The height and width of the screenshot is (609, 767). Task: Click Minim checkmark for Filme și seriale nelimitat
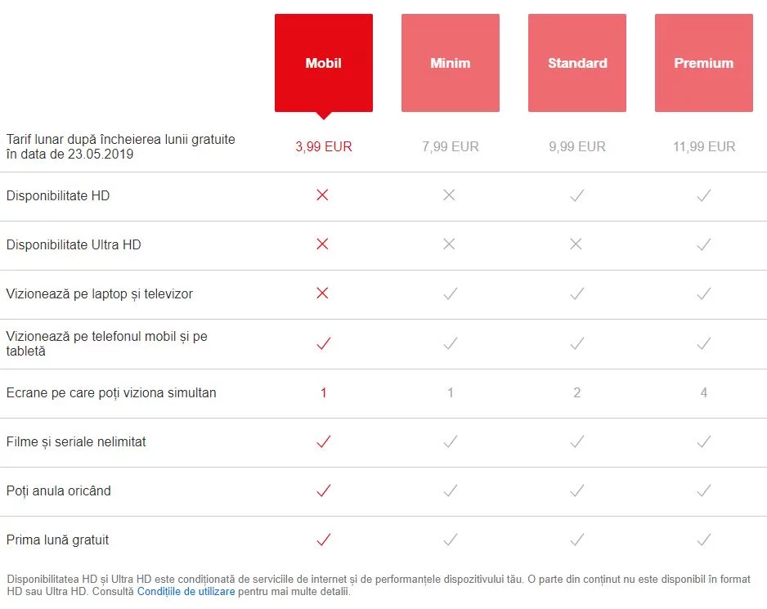coord(450,441)
